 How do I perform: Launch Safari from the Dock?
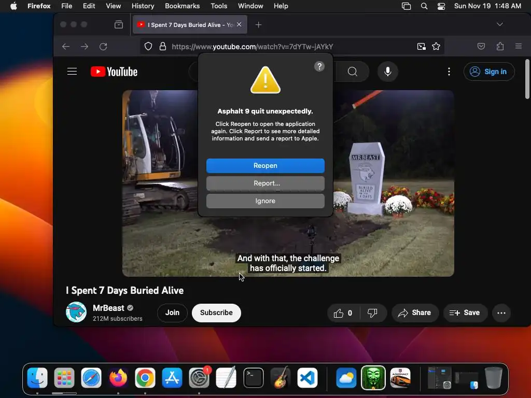coord(91,378)
